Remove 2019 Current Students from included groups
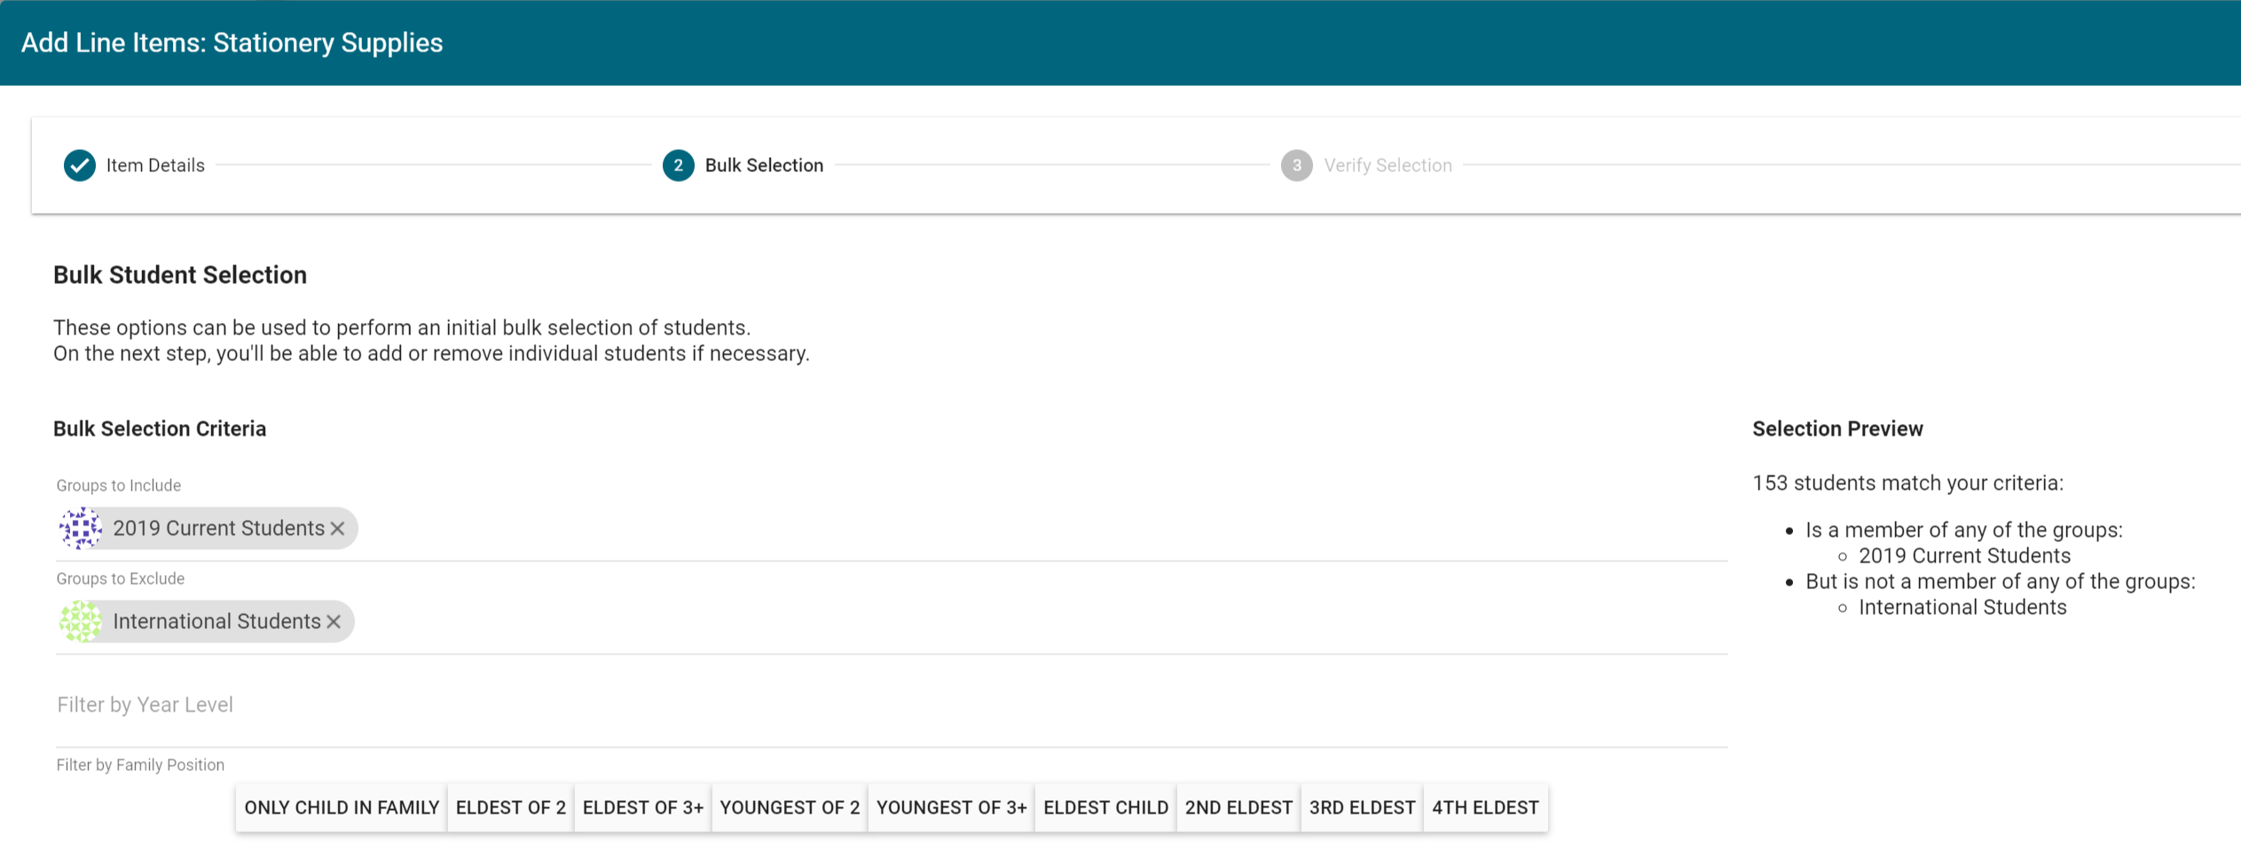The height and width of the screenshot is (865, 2241). click(x=338, y=528)
